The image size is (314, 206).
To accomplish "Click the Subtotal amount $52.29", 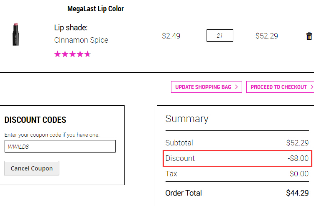I will click(x=297, y=143).
